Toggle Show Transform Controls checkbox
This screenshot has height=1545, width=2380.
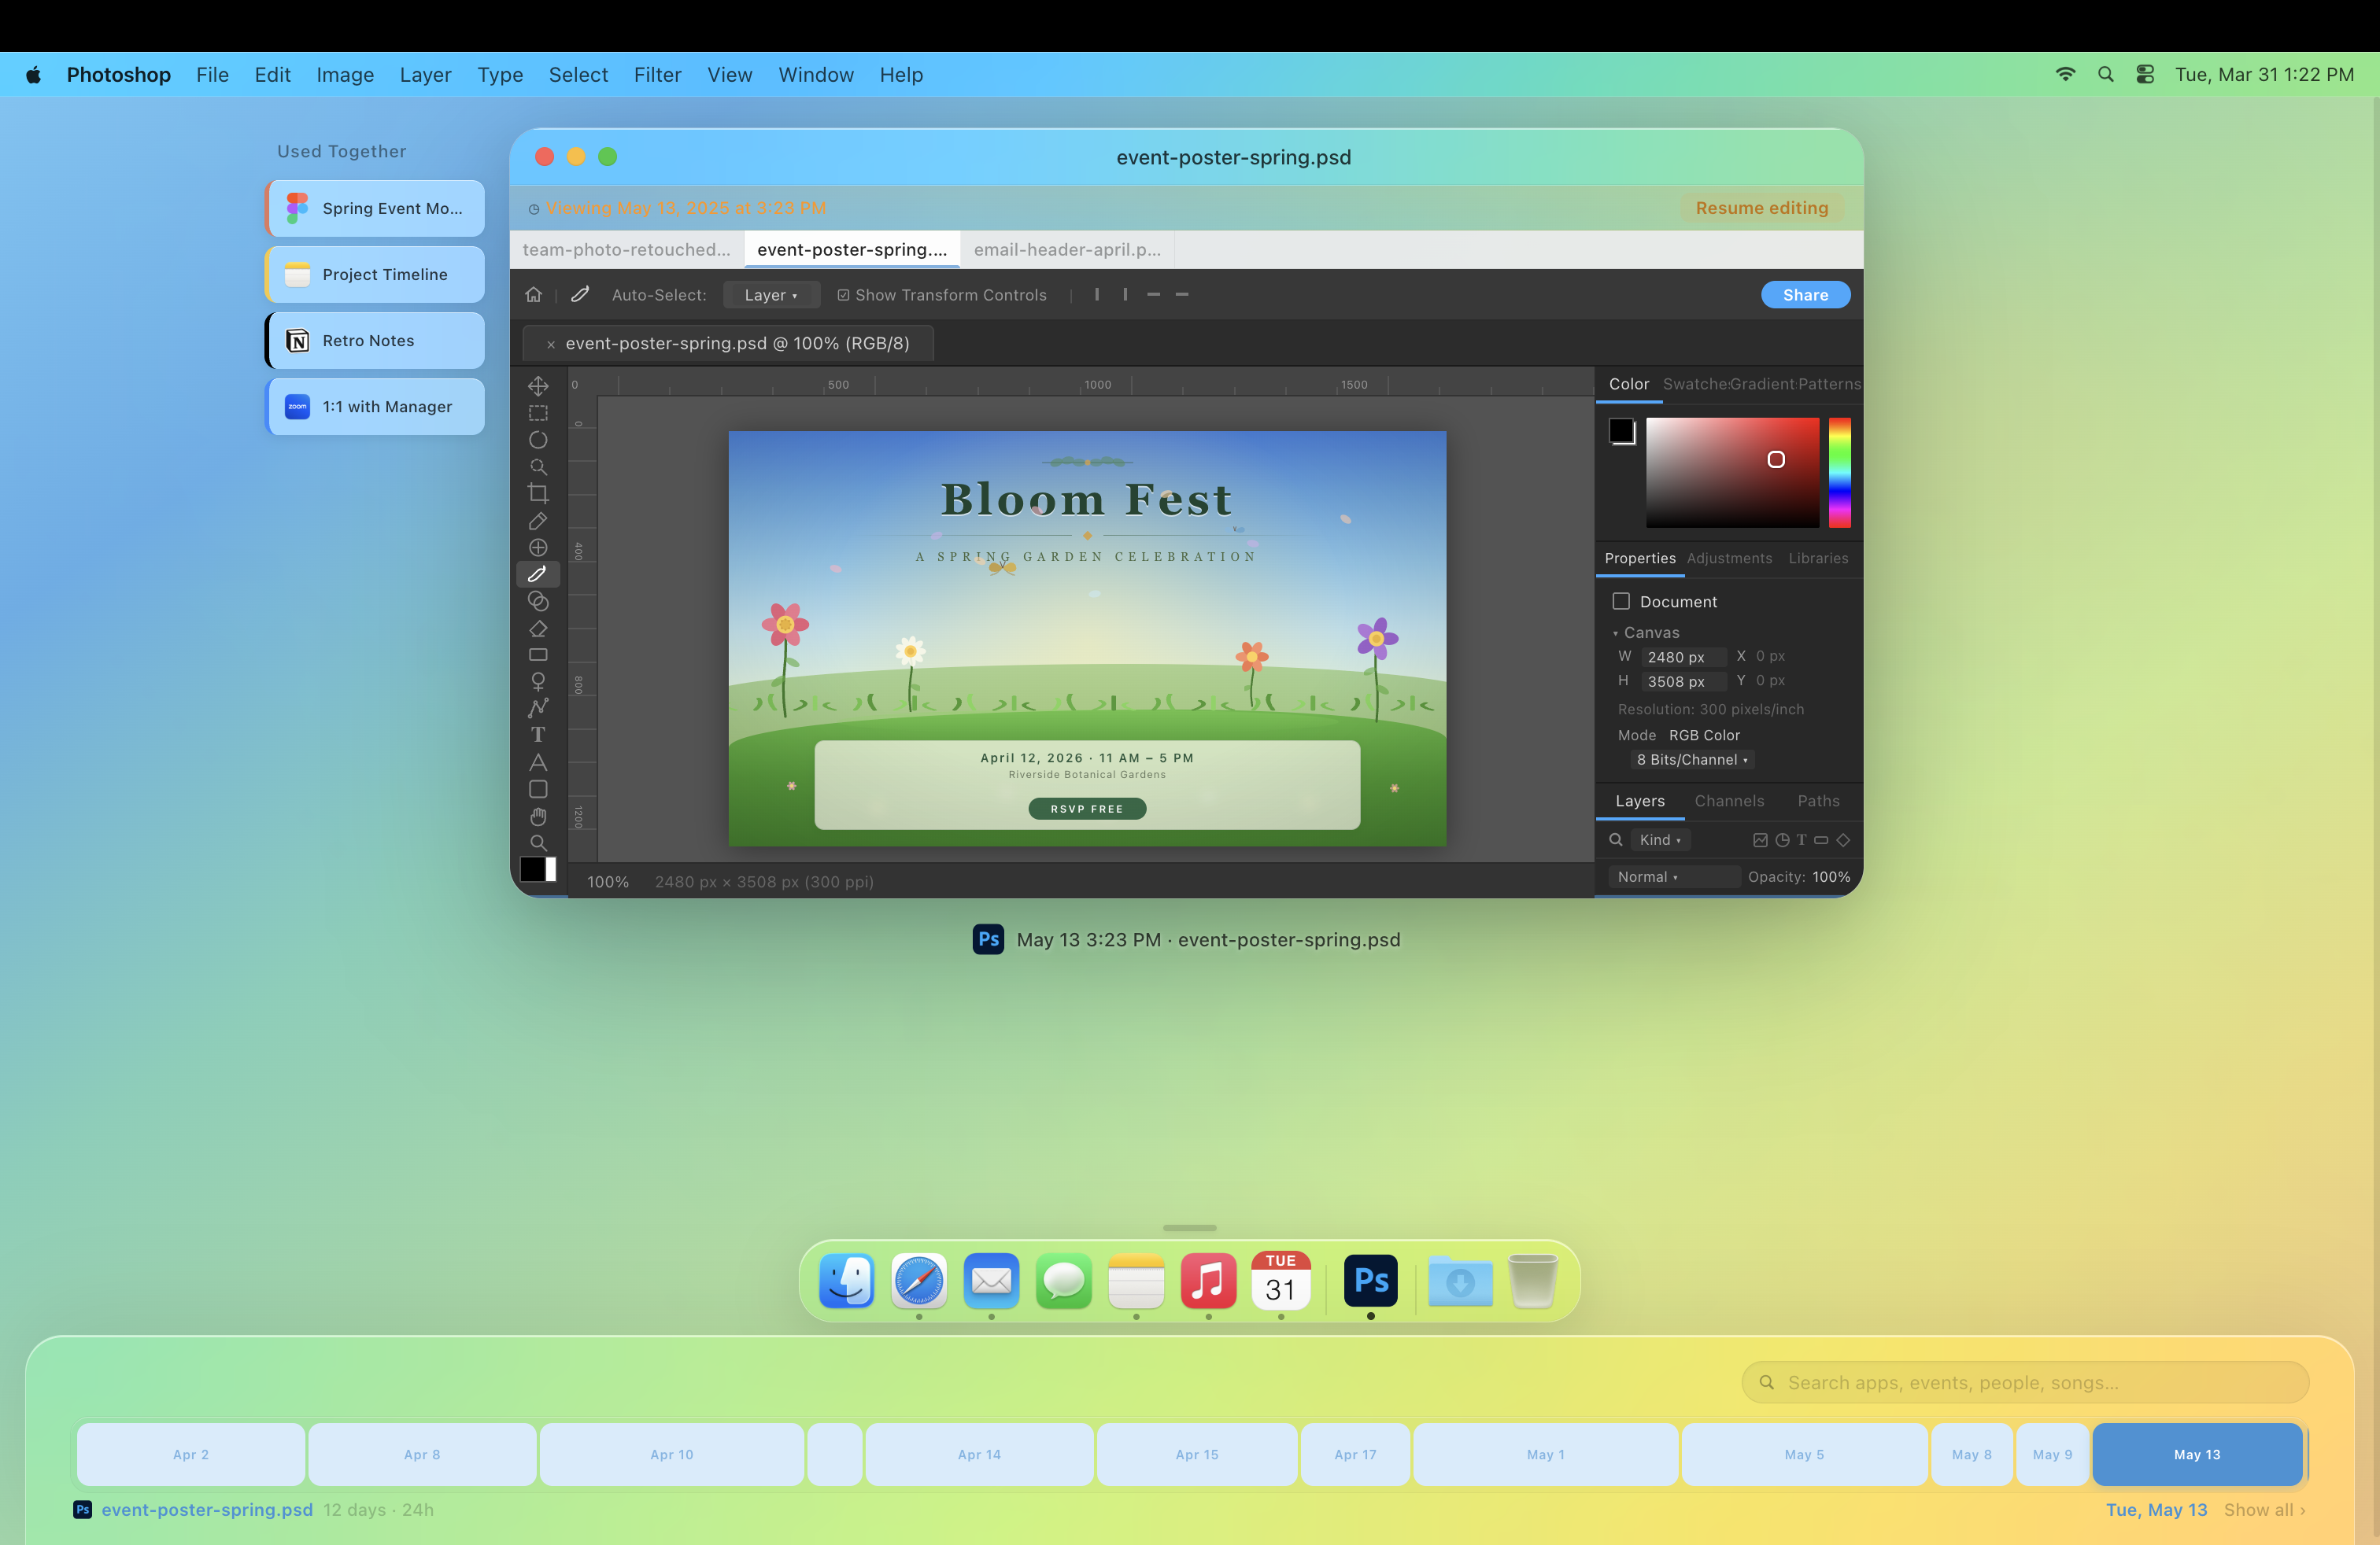click(x=843, y=295)
